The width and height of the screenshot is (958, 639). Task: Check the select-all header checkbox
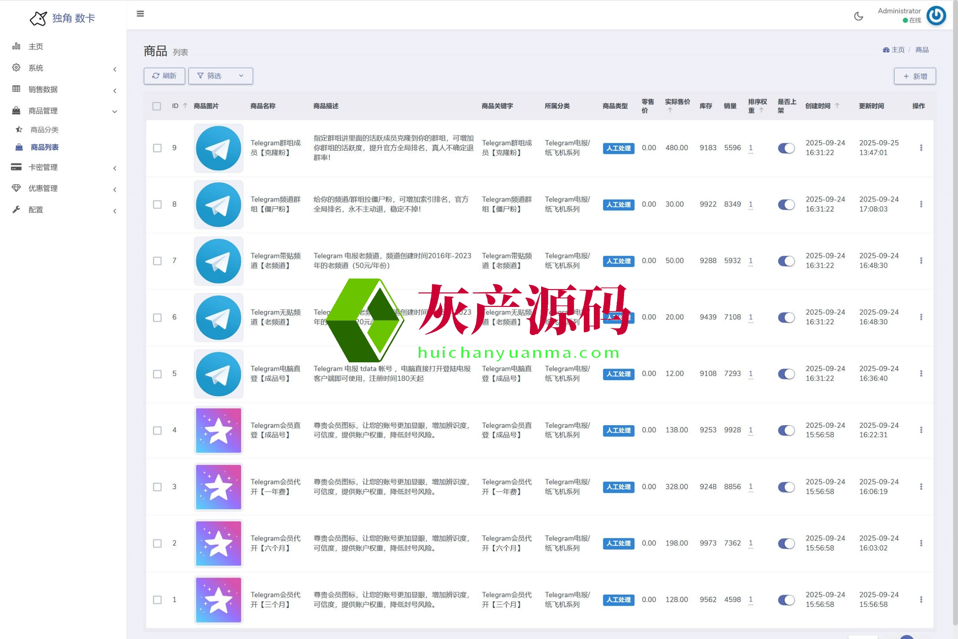tap(156, 106)
